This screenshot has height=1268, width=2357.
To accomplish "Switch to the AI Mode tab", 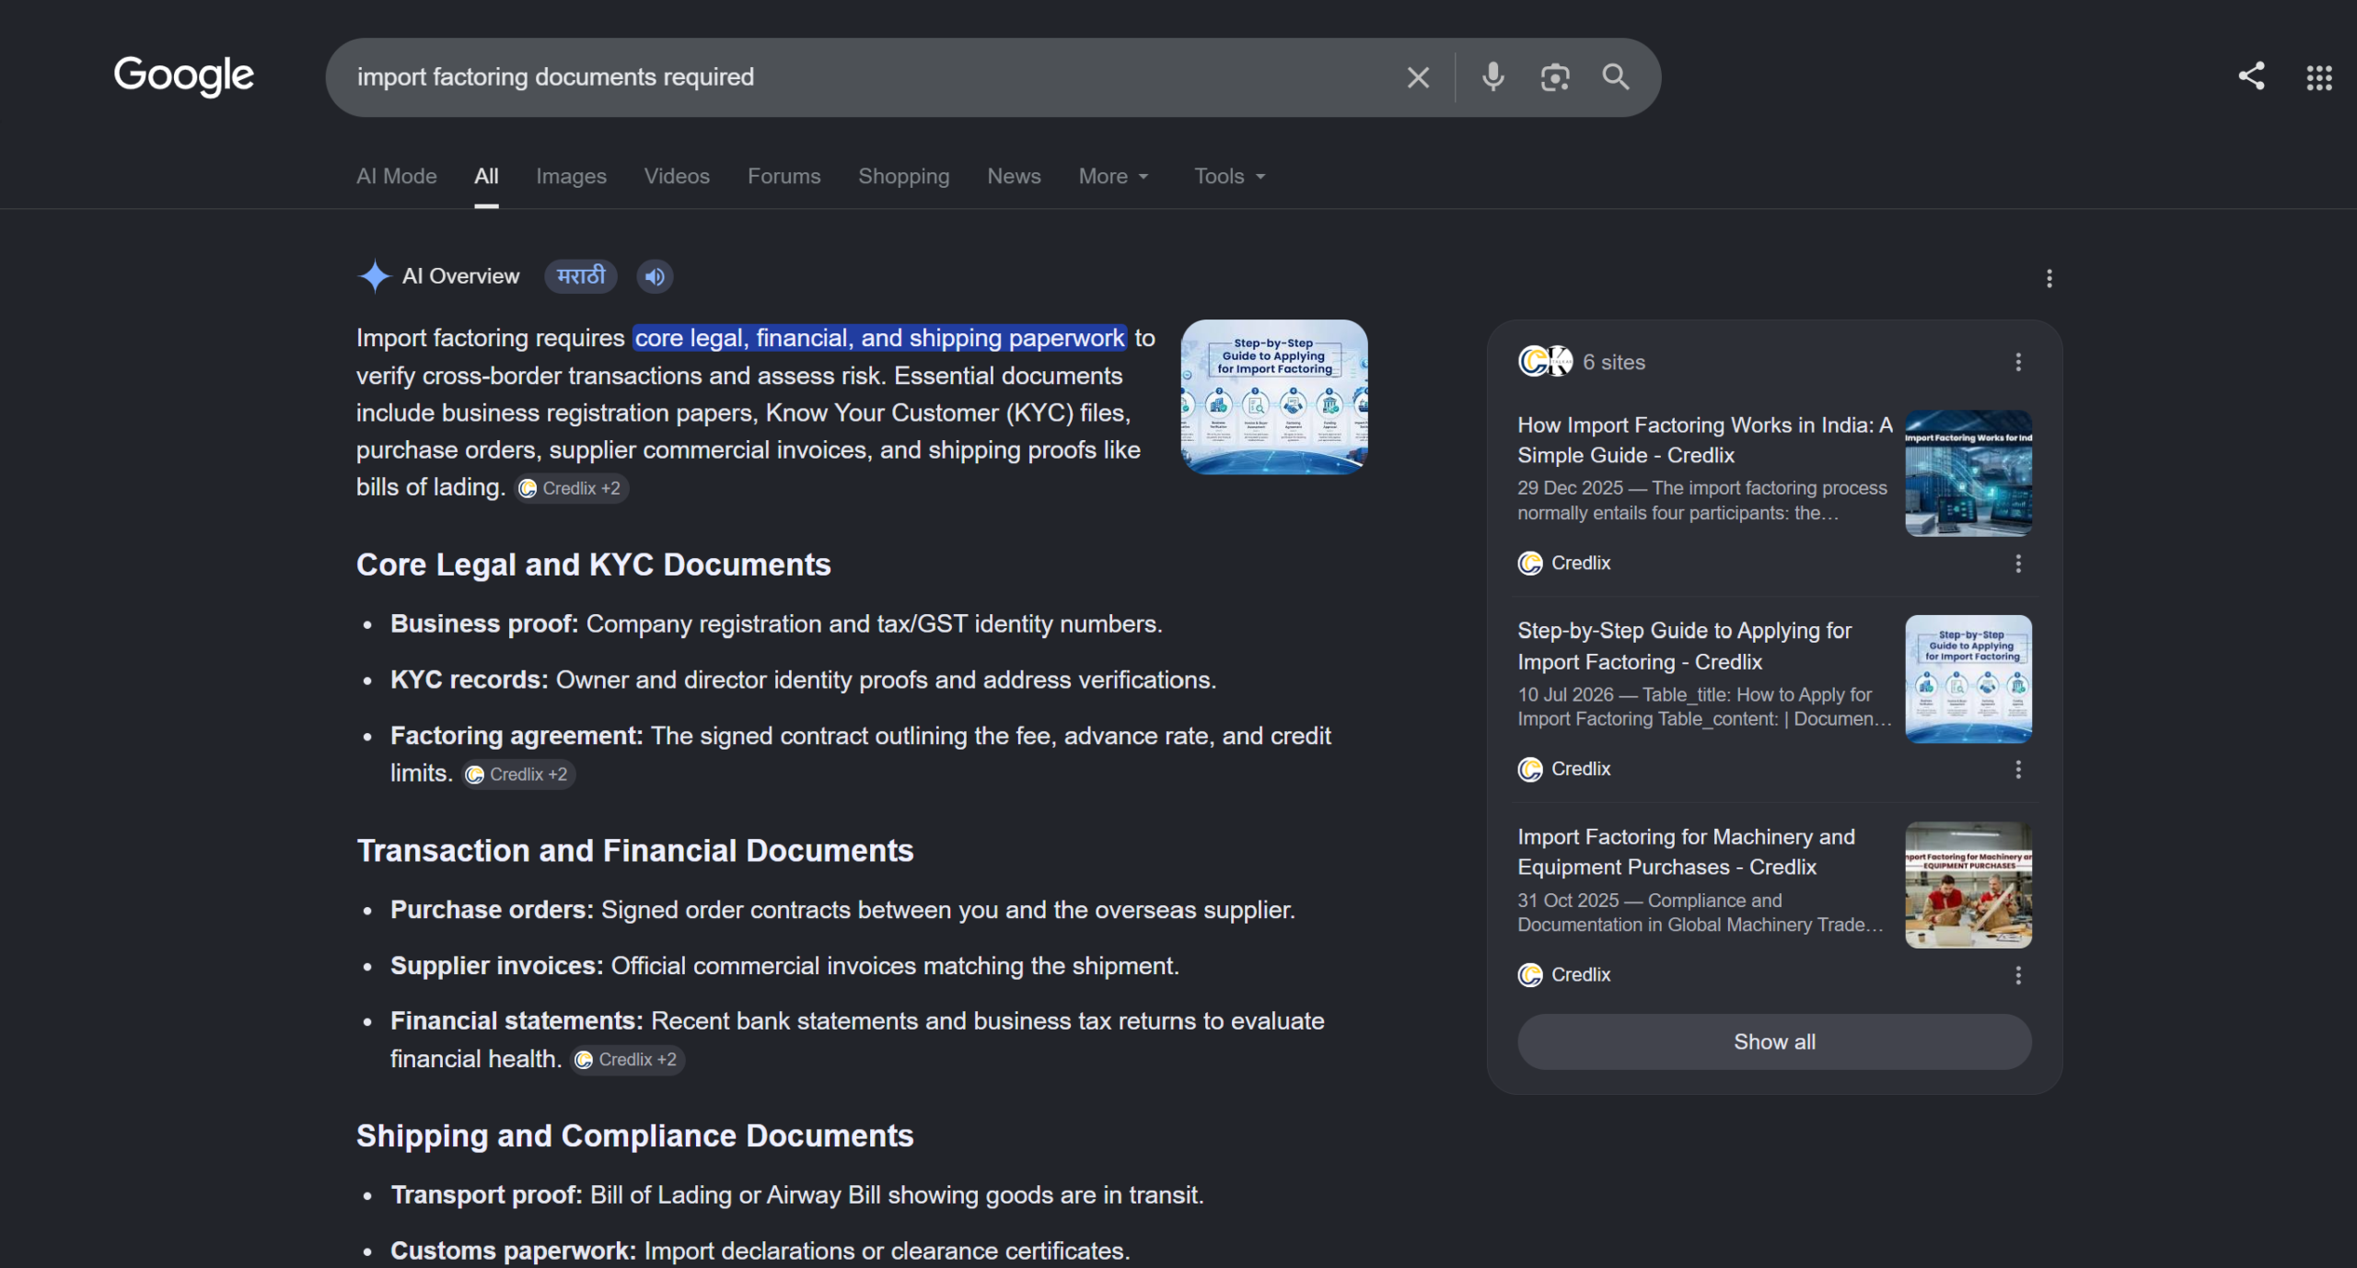I will pyautogui.click(x=396, y=176).
